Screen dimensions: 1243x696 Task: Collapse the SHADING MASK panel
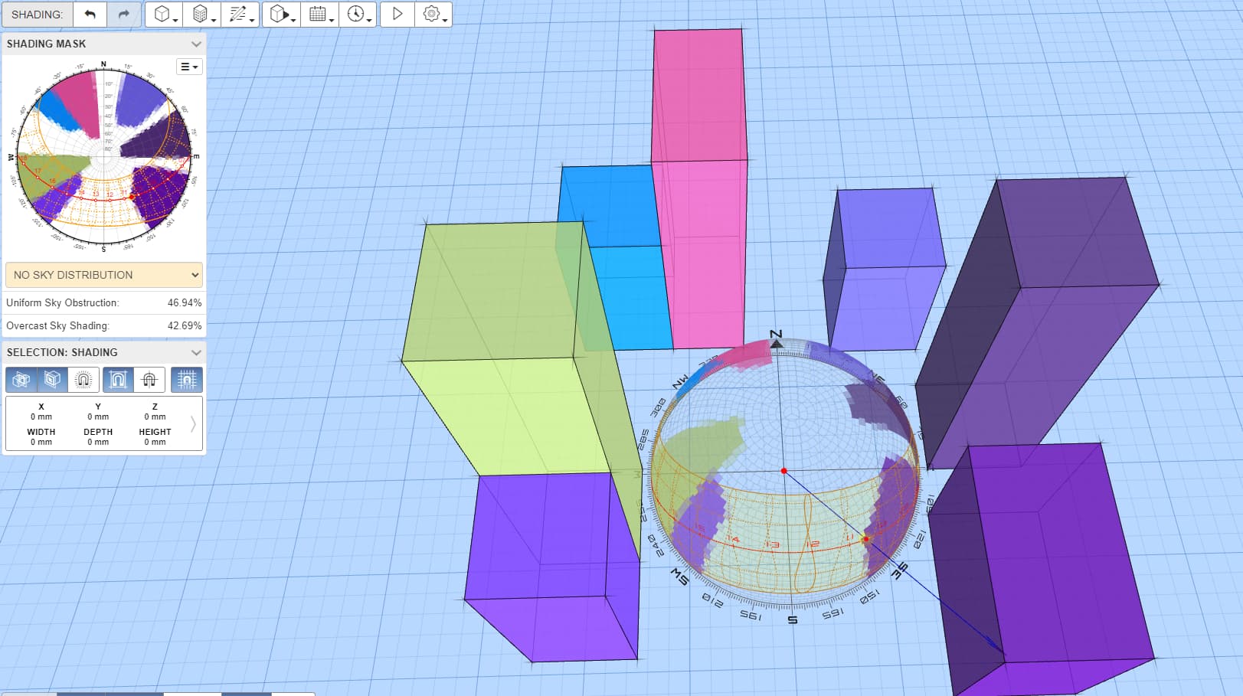(196, 44)
